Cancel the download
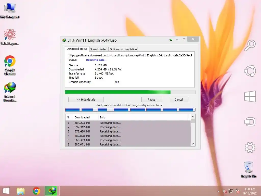Viewport: 261px width, 196px height. click(179, 100)
